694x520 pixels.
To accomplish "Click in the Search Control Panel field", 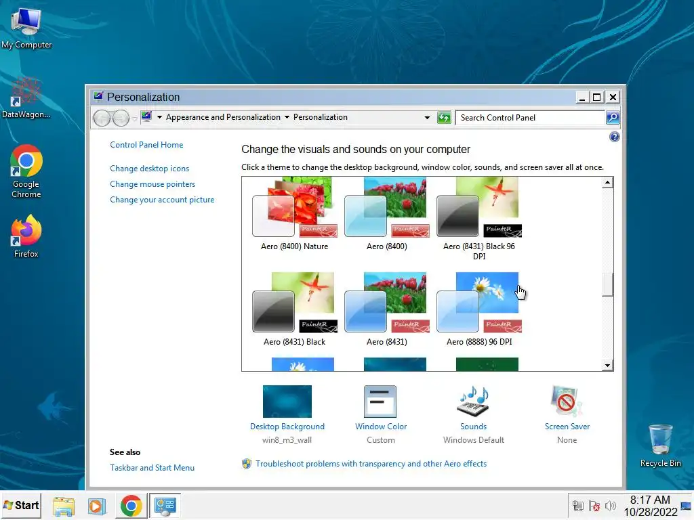I will 530,118.
